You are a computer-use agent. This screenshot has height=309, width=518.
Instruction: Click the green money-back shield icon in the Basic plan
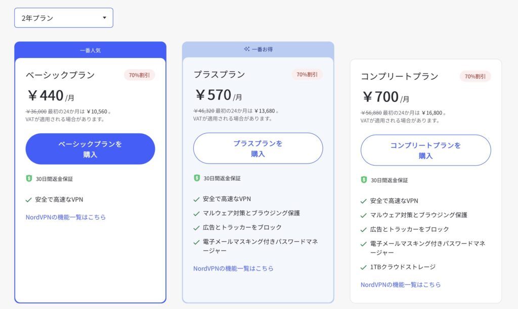point(29,178)
